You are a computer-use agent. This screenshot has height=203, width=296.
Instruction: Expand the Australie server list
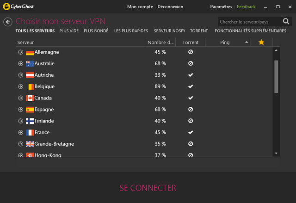pos(20,63)
